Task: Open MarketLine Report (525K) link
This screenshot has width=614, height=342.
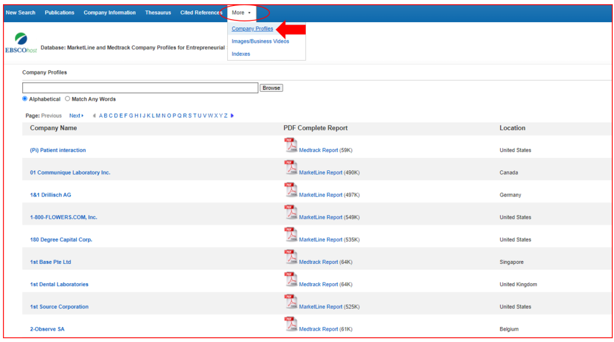Action: [321, 307]
